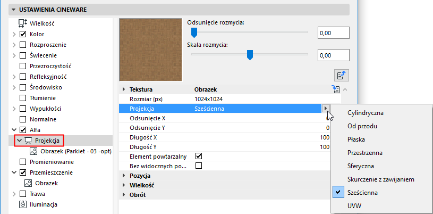The image size is (433, 214).
Task: Enable the Wypukłości checkbox
Action: [x=23, y=109]
